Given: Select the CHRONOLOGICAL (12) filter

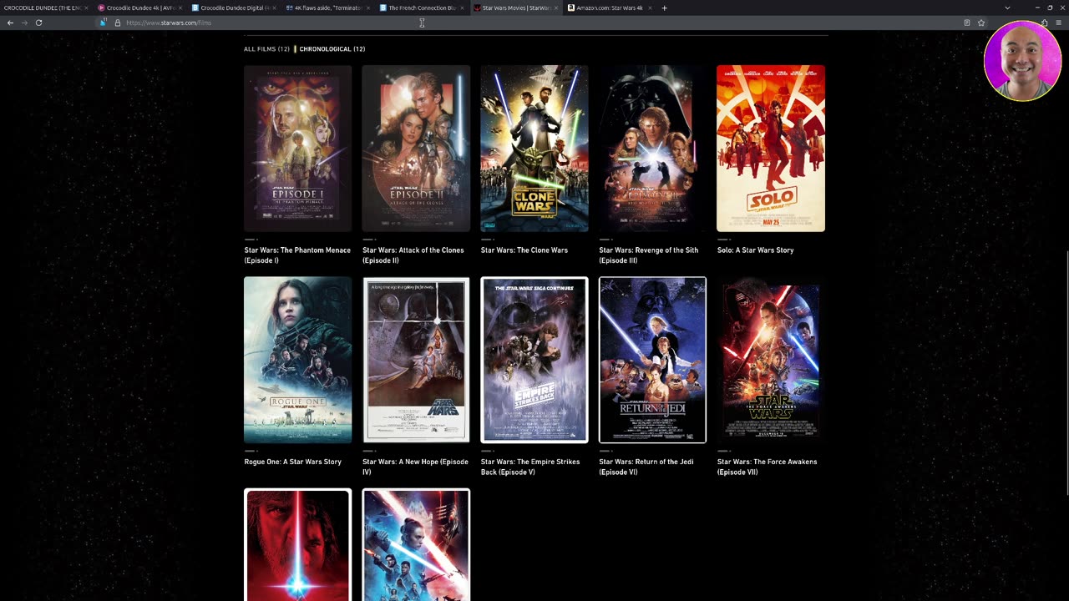Looking at the screenshot, I should coord(332,49).
